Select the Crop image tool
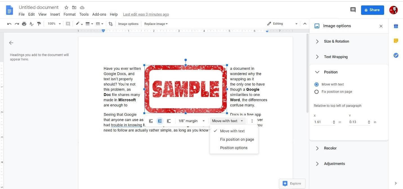This screenshot has height=189, width=403. click(x=111, y=24)
